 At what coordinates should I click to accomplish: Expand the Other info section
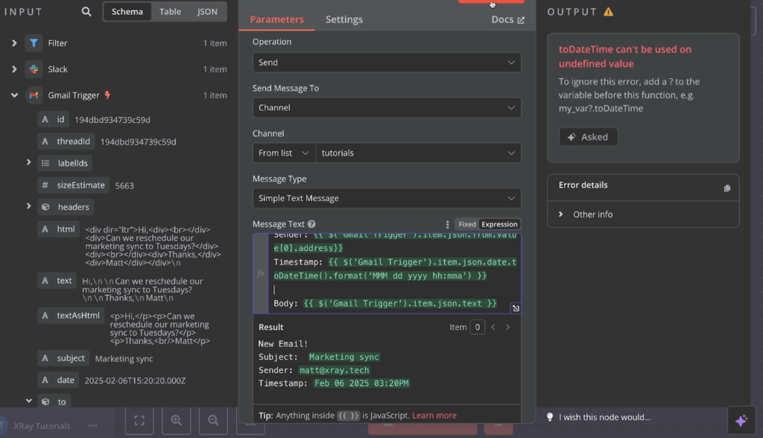tap(592, 215)
